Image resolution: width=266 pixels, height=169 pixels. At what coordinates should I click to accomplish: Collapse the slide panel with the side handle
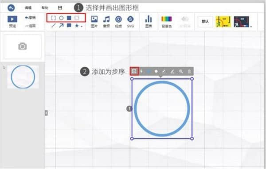(x=46, y=113)
